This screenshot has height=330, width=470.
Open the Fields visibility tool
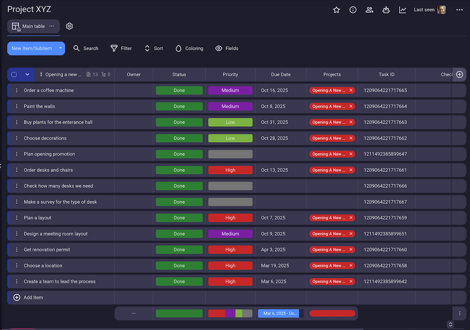(x=227, y=48)
